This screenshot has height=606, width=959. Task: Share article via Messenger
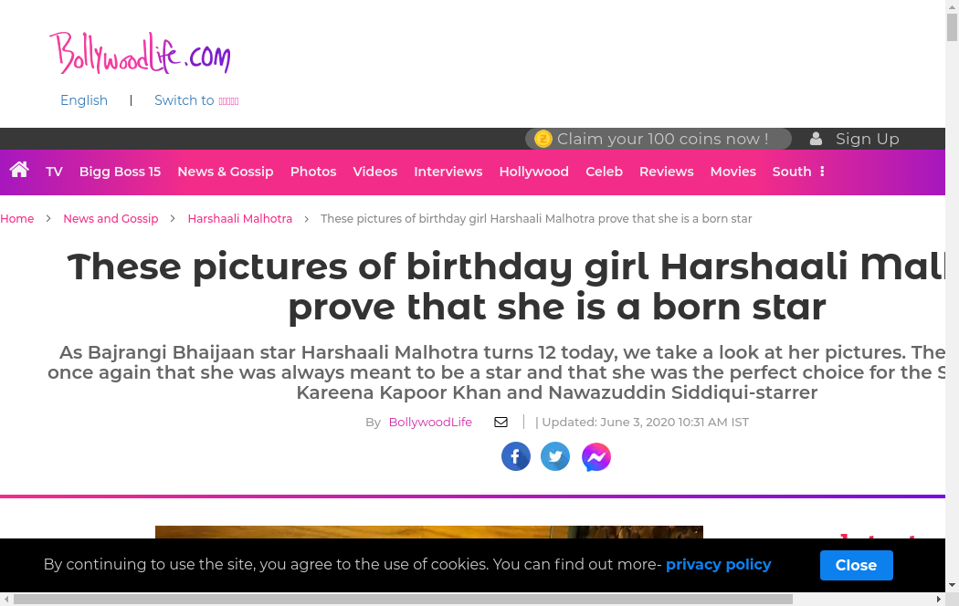[596, 457]
